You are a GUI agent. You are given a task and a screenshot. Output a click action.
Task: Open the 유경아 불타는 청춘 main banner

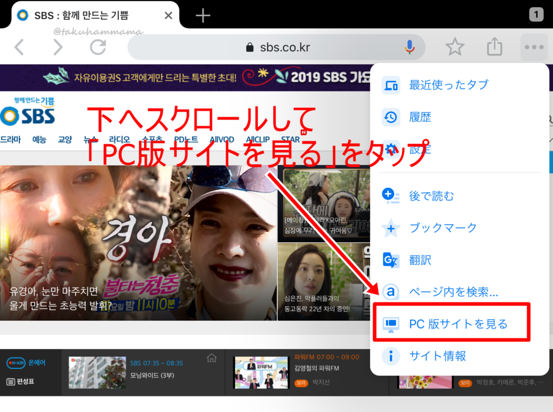138,243
